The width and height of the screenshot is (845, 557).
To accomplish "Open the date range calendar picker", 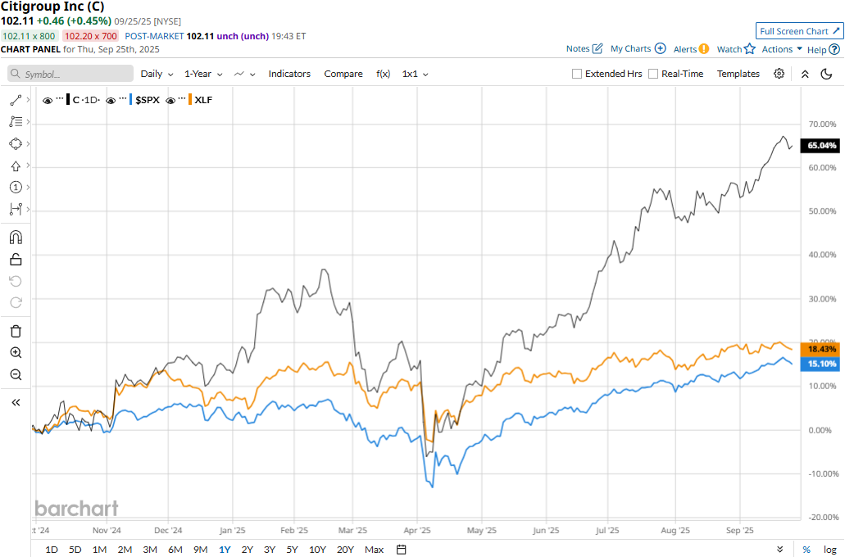I will coord(401,550).
